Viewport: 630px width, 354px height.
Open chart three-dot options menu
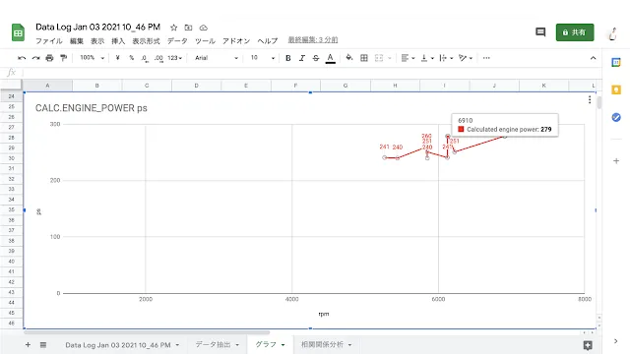coord(589,99)
